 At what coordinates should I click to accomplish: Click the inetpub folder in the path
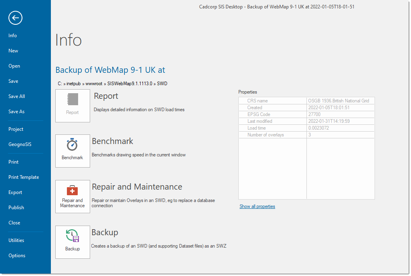pyautogui.click(x=74, y=84)
